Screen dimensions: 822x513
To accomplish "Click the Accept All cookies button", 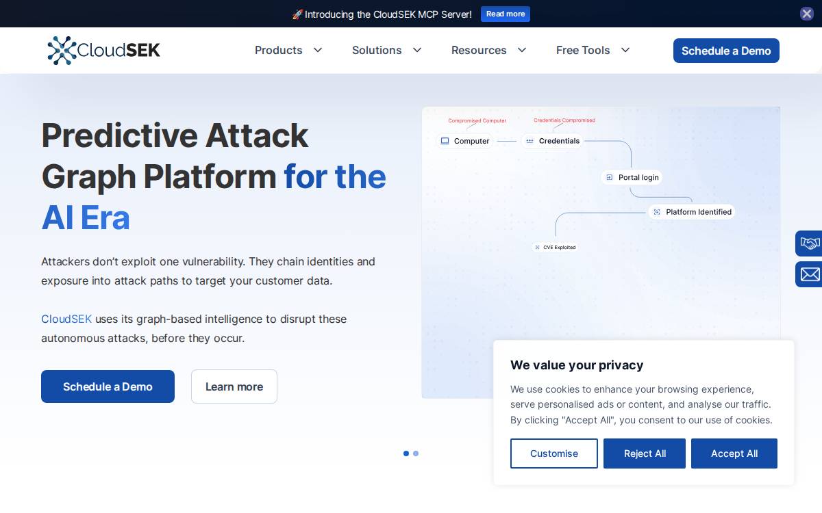I will click(734, 453).
